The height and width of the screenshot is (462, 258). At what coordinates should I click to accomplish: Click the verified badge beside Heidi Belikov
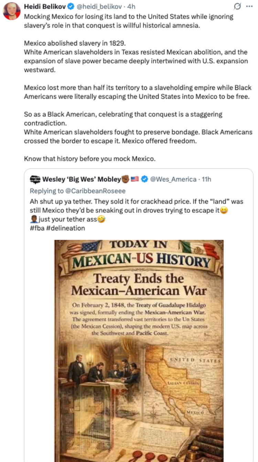[71, 6]
